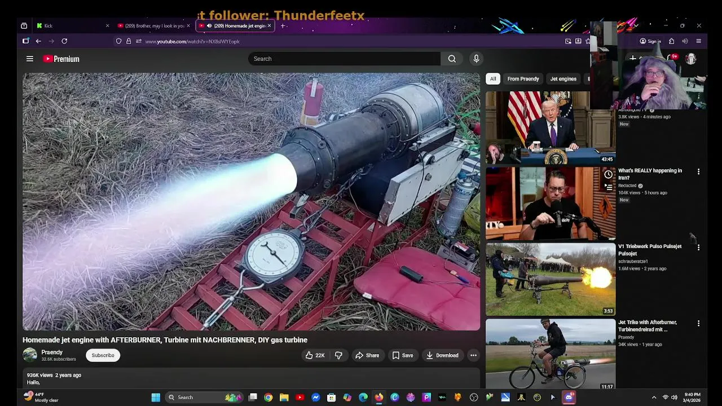Add Iran video to Watch later
Image resolution: width=722 pixels, height=406 pixels.
click(x=608, y=174)
